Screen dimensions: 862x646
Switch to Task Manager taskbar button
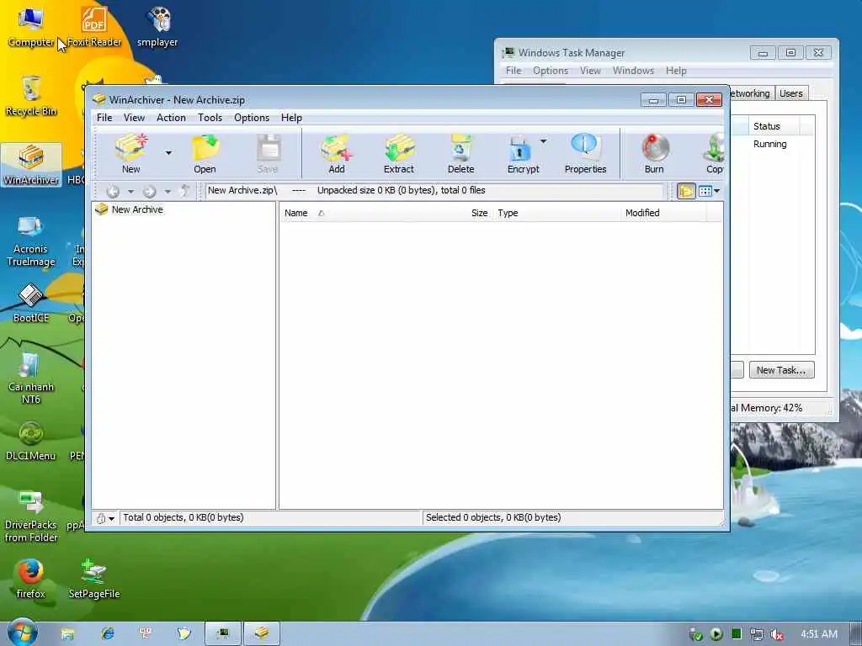[222, 633]
